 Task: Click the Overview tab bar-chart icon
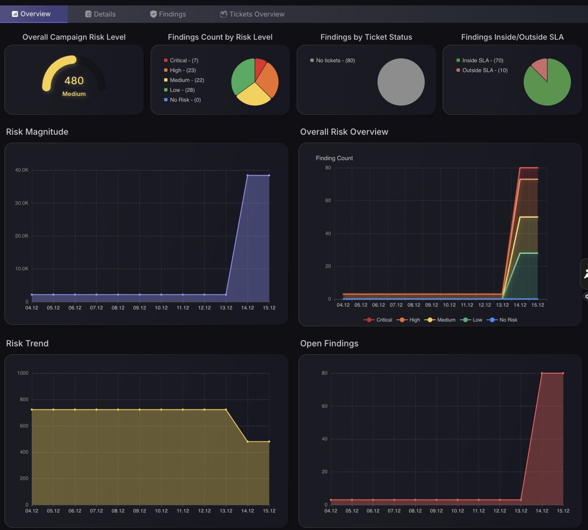(15, 14)
